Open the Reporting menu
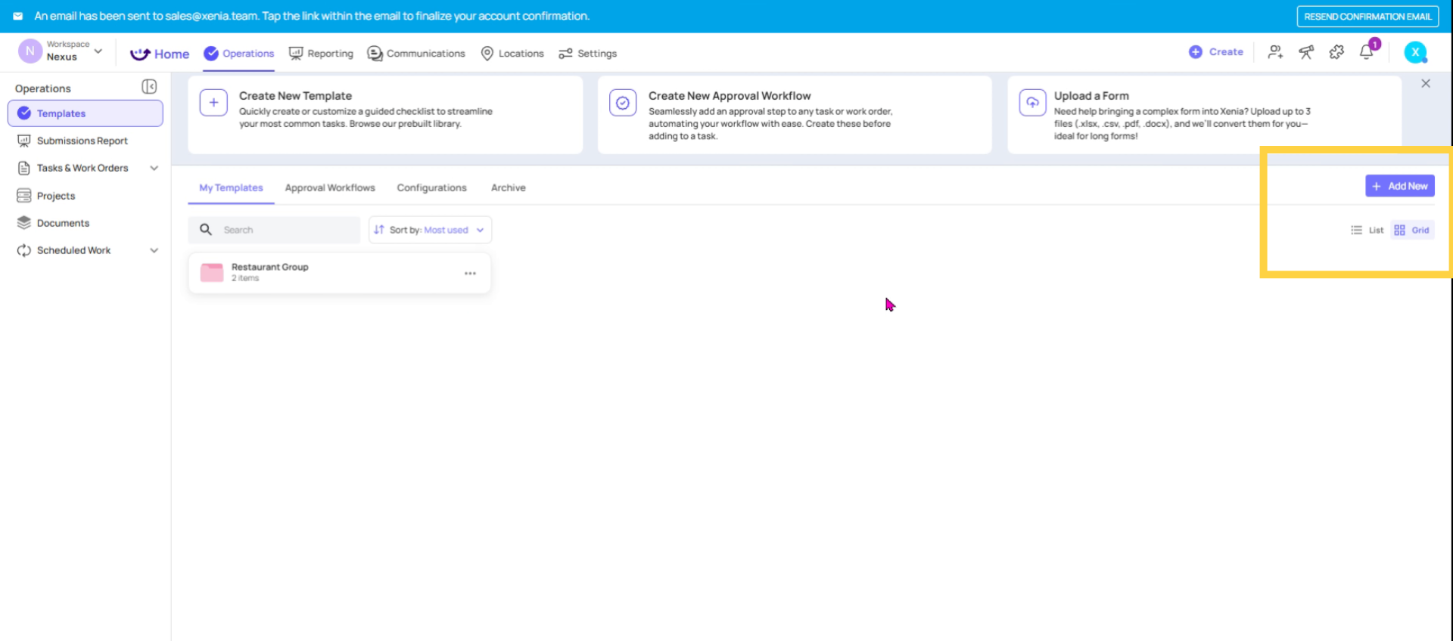The height and width of the screenshot is (641, 1453). point(322,54)
